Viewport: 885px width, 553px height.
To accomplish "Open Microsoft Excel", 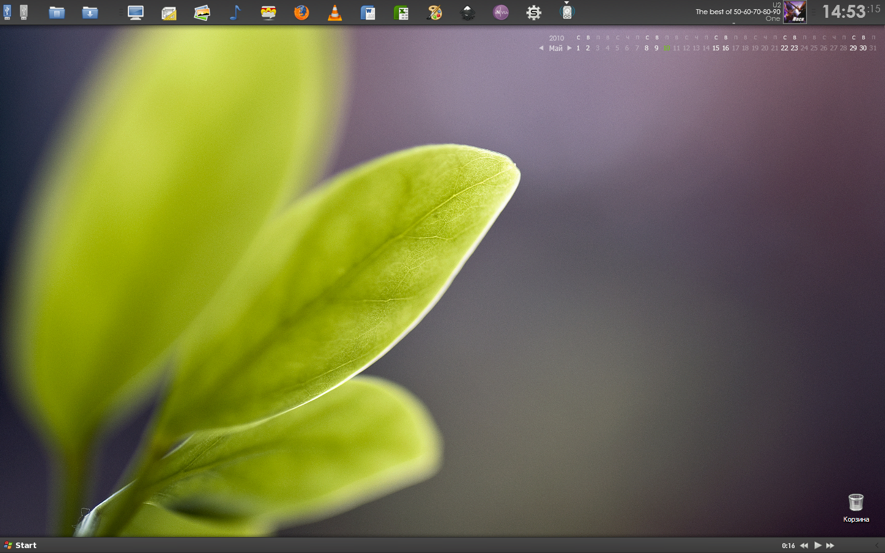I will [401, 12].
